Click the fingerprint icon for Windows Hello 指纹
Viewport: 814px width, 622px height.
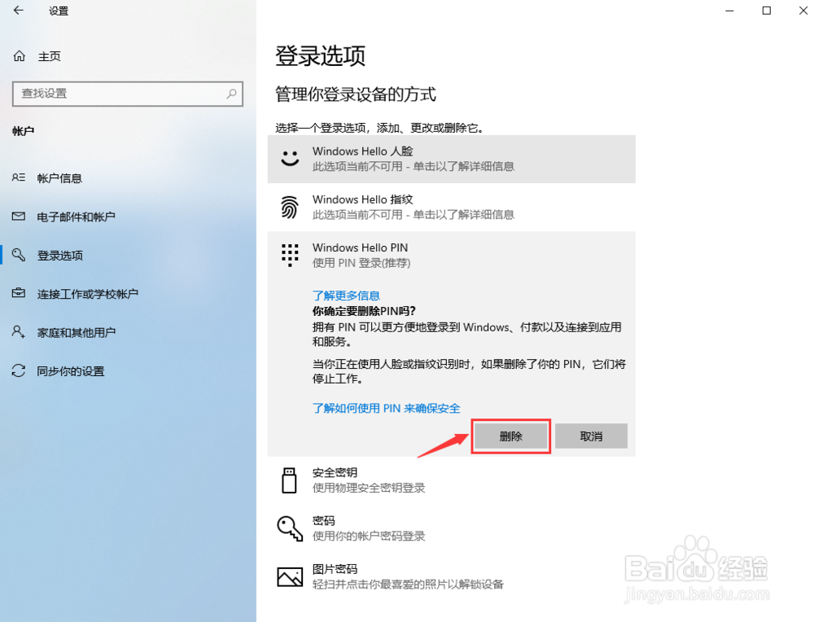coord(290,207)
